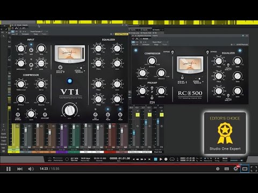The width and height of the screenshot is (258, 193).
Task: Click Studio One transport record button
Action: (x=166, y=159)
